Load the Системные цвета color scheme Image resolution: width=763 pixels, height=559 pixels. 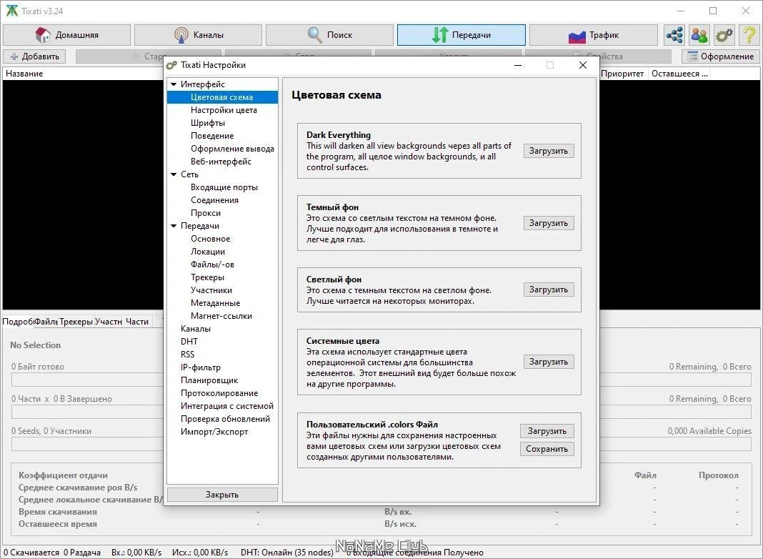point(549,362)
